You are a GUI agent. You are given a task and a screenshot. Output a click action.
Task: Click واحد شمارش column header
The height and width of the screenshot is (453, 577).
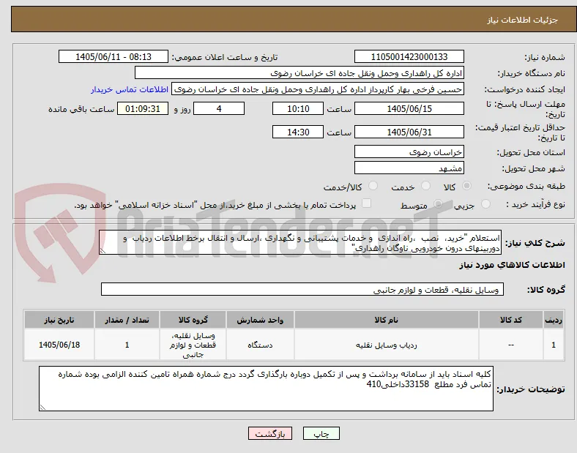coord(260,320)
